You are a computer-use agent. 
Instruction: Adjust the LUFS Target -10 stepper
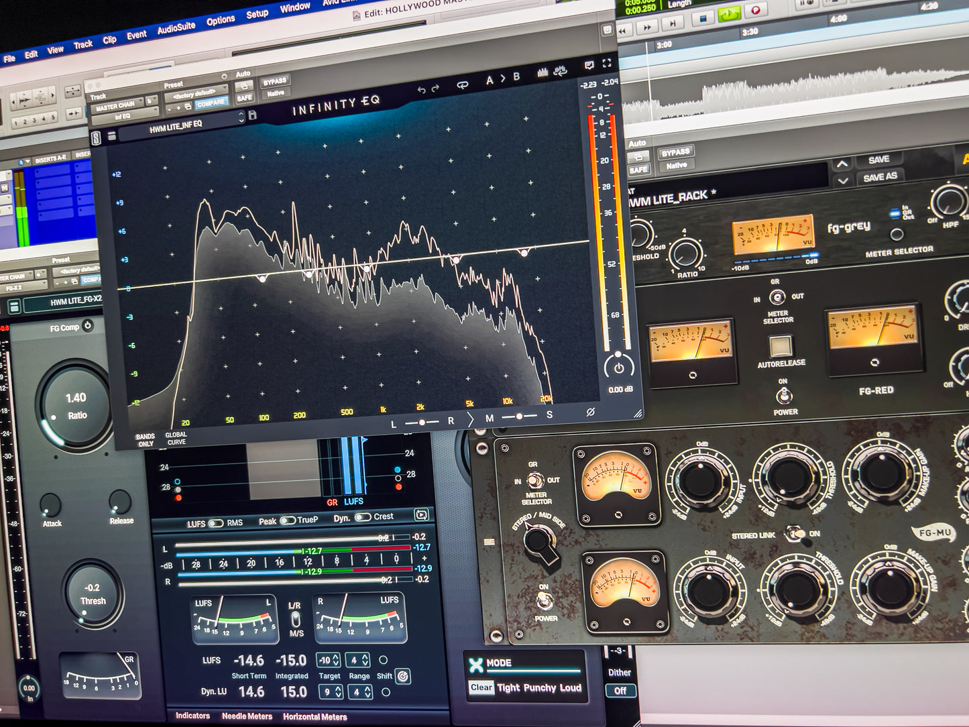(329, 660)
